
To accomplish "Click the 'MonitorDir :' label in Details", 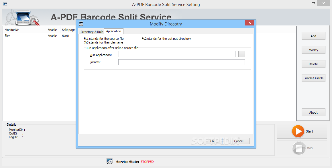I will [x=17, y=130].
